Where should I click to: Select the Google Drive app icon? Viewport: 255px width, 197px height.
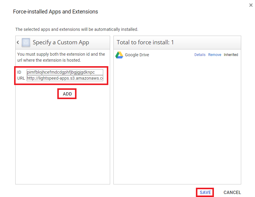[x=119, y=55]
